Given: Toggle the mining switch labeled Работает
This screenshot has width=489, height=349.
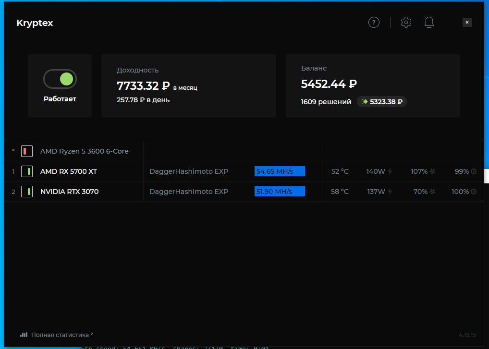Looking at the screenshot, I should click(x=60, y=79).
